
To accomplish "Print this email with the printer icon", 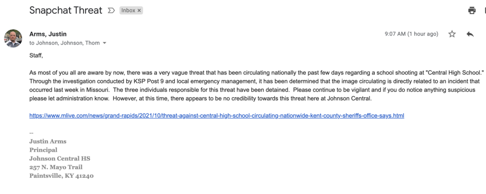I will 472,10.
